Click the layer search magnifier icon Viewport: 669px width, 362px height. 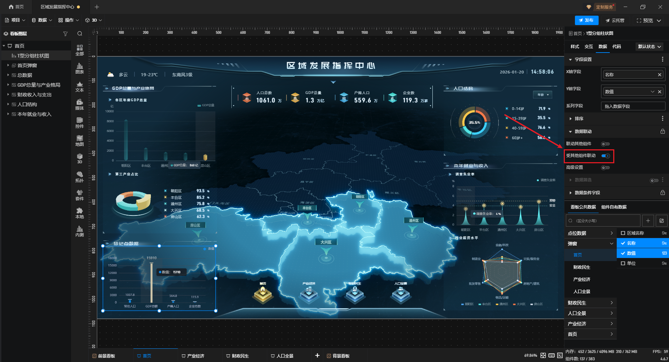click(x=80, y=34)
